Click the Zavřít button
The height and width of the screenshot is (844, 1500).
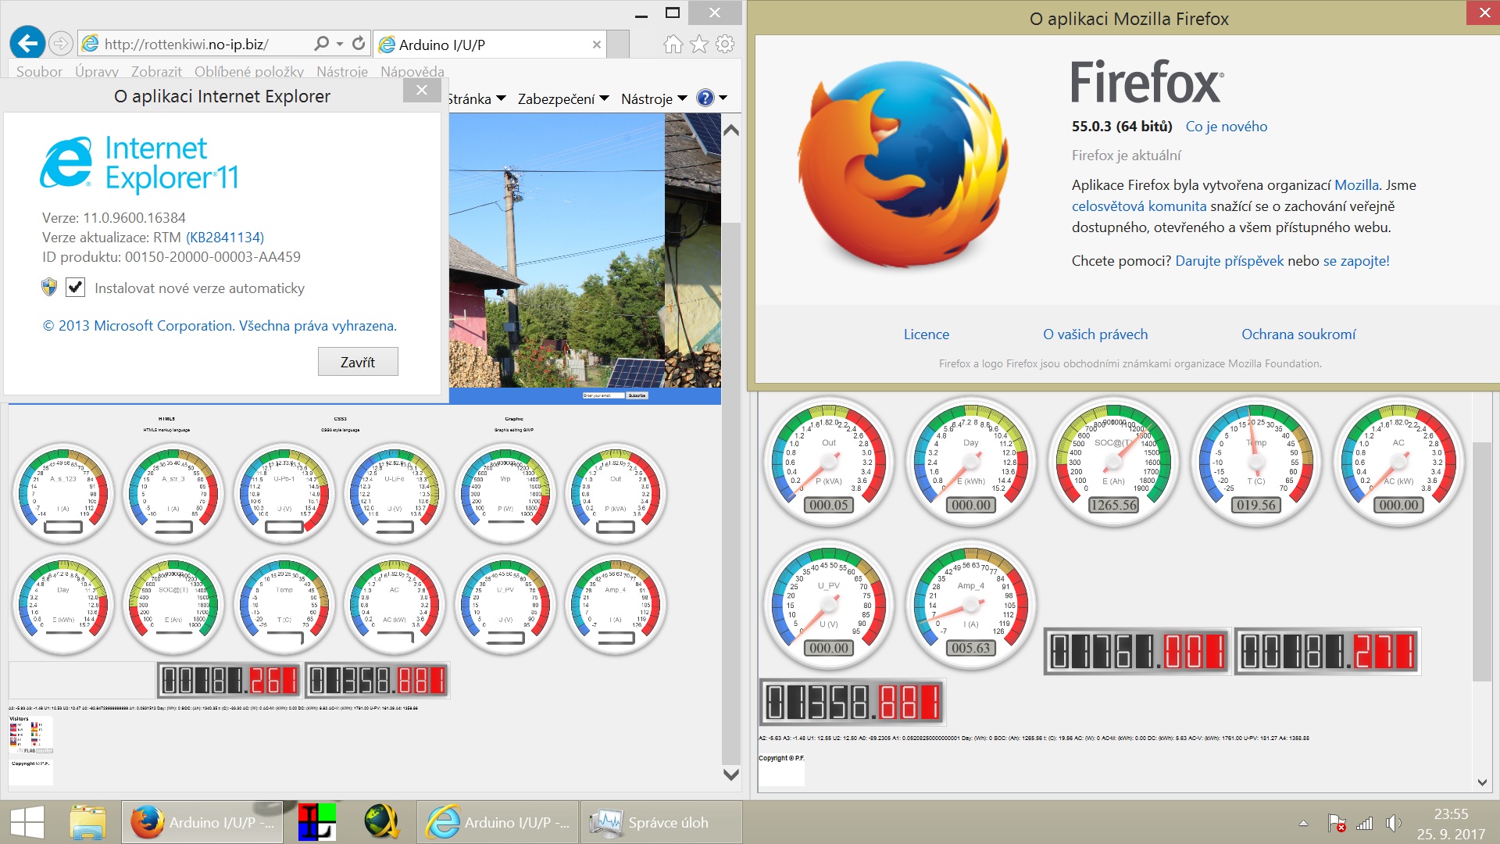(x=358, y=362)
